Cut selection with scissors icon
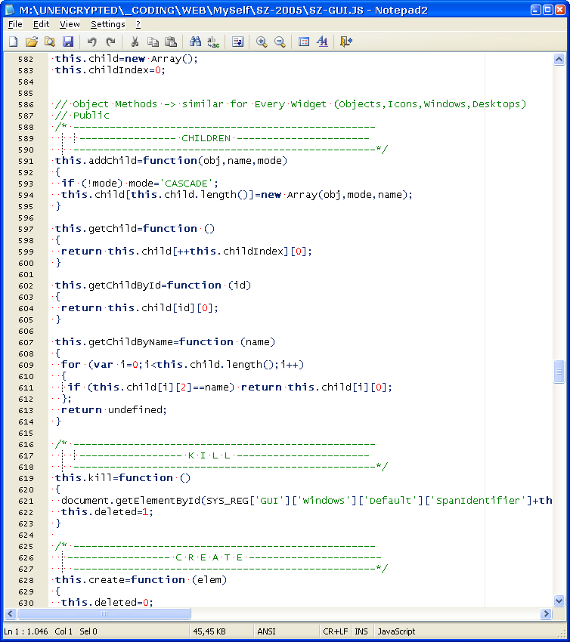 coord(135,42)
